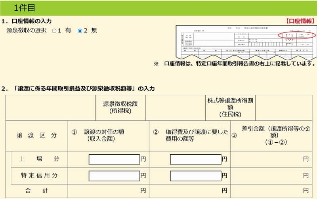This screenshot has width=317, height=199.
Task: Click the 譲渡区分 header cell
Action: (37, 136)
